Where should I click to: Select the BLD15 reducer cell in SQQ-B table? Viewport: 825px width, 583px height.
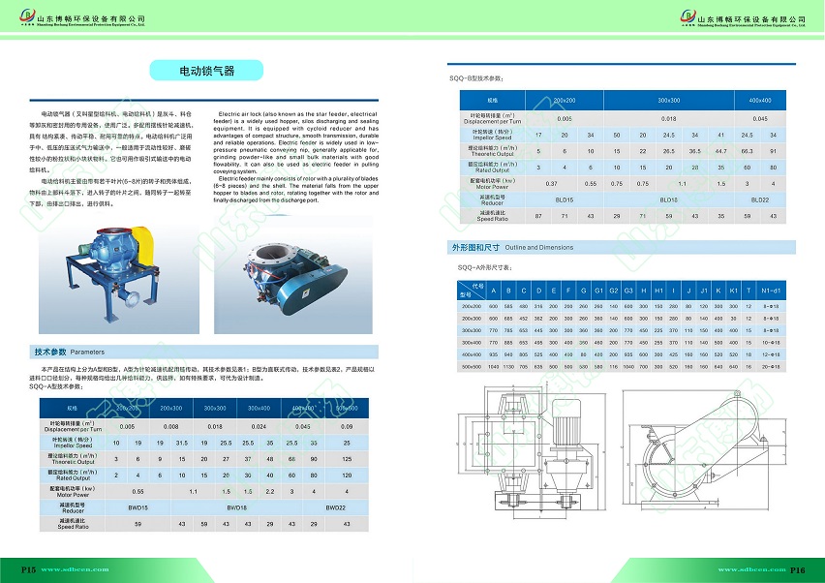click(565, 199)
